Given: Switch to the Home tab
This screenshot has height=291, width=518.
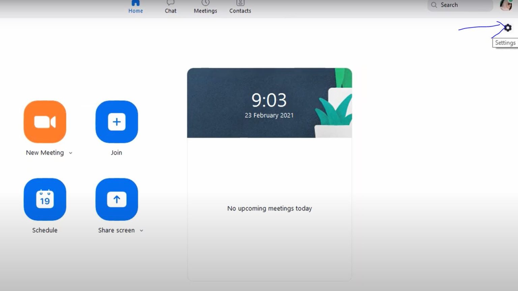Looking at the screenshot, I should [136, 7].
